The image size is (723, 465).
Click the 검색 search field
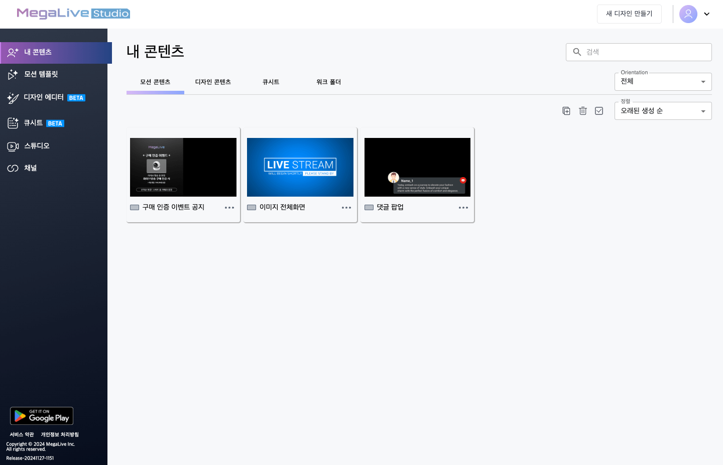click(x=645, y=52)
